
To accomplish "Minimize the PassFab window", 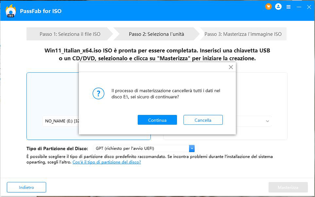I will pyautogui.click(x=299, y=7).
